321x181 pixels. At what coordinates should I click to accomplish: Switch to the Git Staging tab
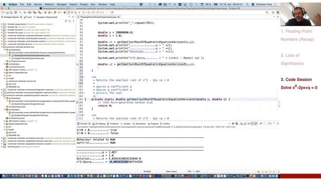click(99, 124)
